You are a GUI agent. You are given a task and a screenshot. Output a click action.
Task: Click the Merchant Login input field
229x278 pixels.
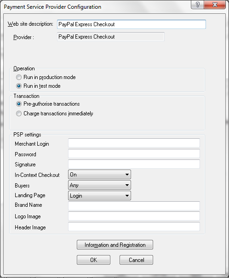(134, 143)
